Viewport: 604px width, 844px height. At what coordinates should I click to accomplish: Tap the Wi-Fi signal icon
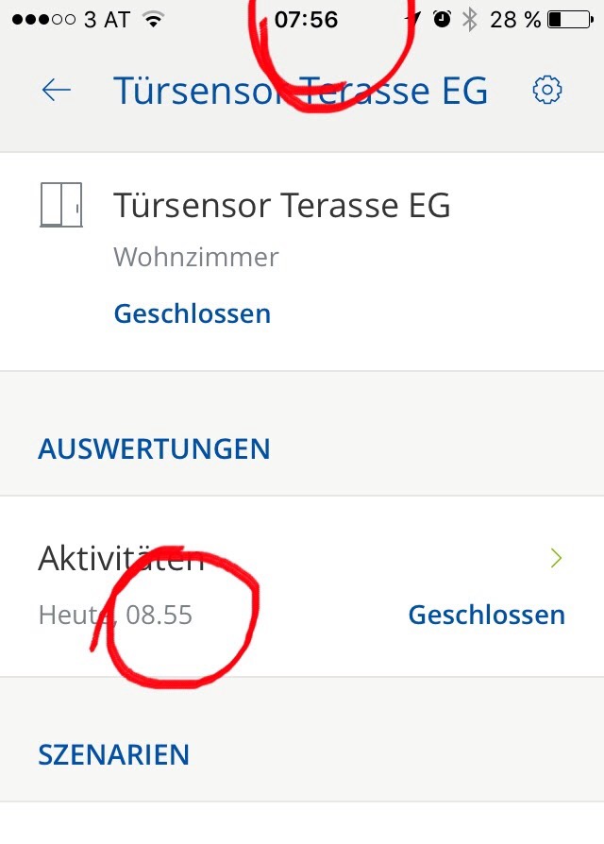pos(153,19)
